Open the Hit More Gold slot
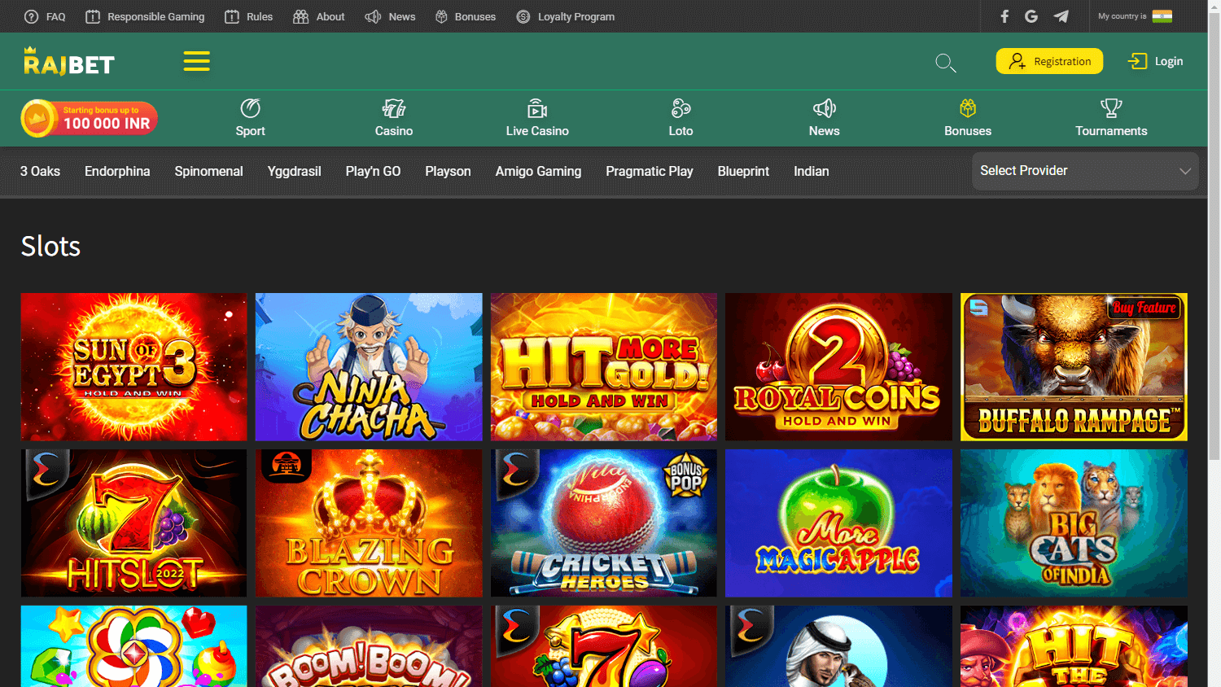 pos(604,367)
